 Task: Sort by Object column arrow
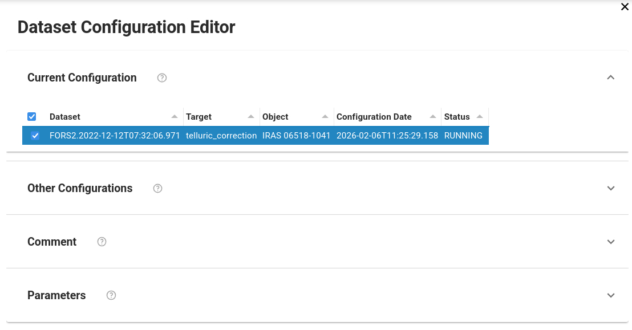pyautogui.click(x=325, y=116)
